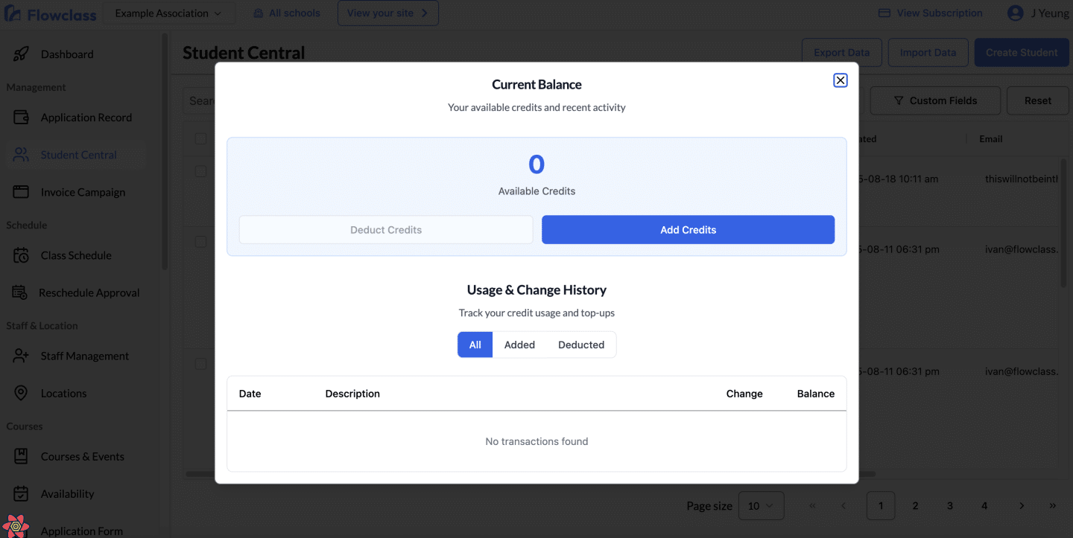The image size is (1073, 538).
Task: Click the Staff Management icon
Action: click(x=21, y=356)
